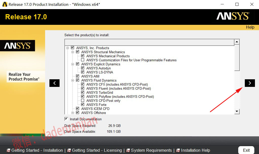Open Installation Help link
The image size is (259, 154).
click(x=195, y=150)
